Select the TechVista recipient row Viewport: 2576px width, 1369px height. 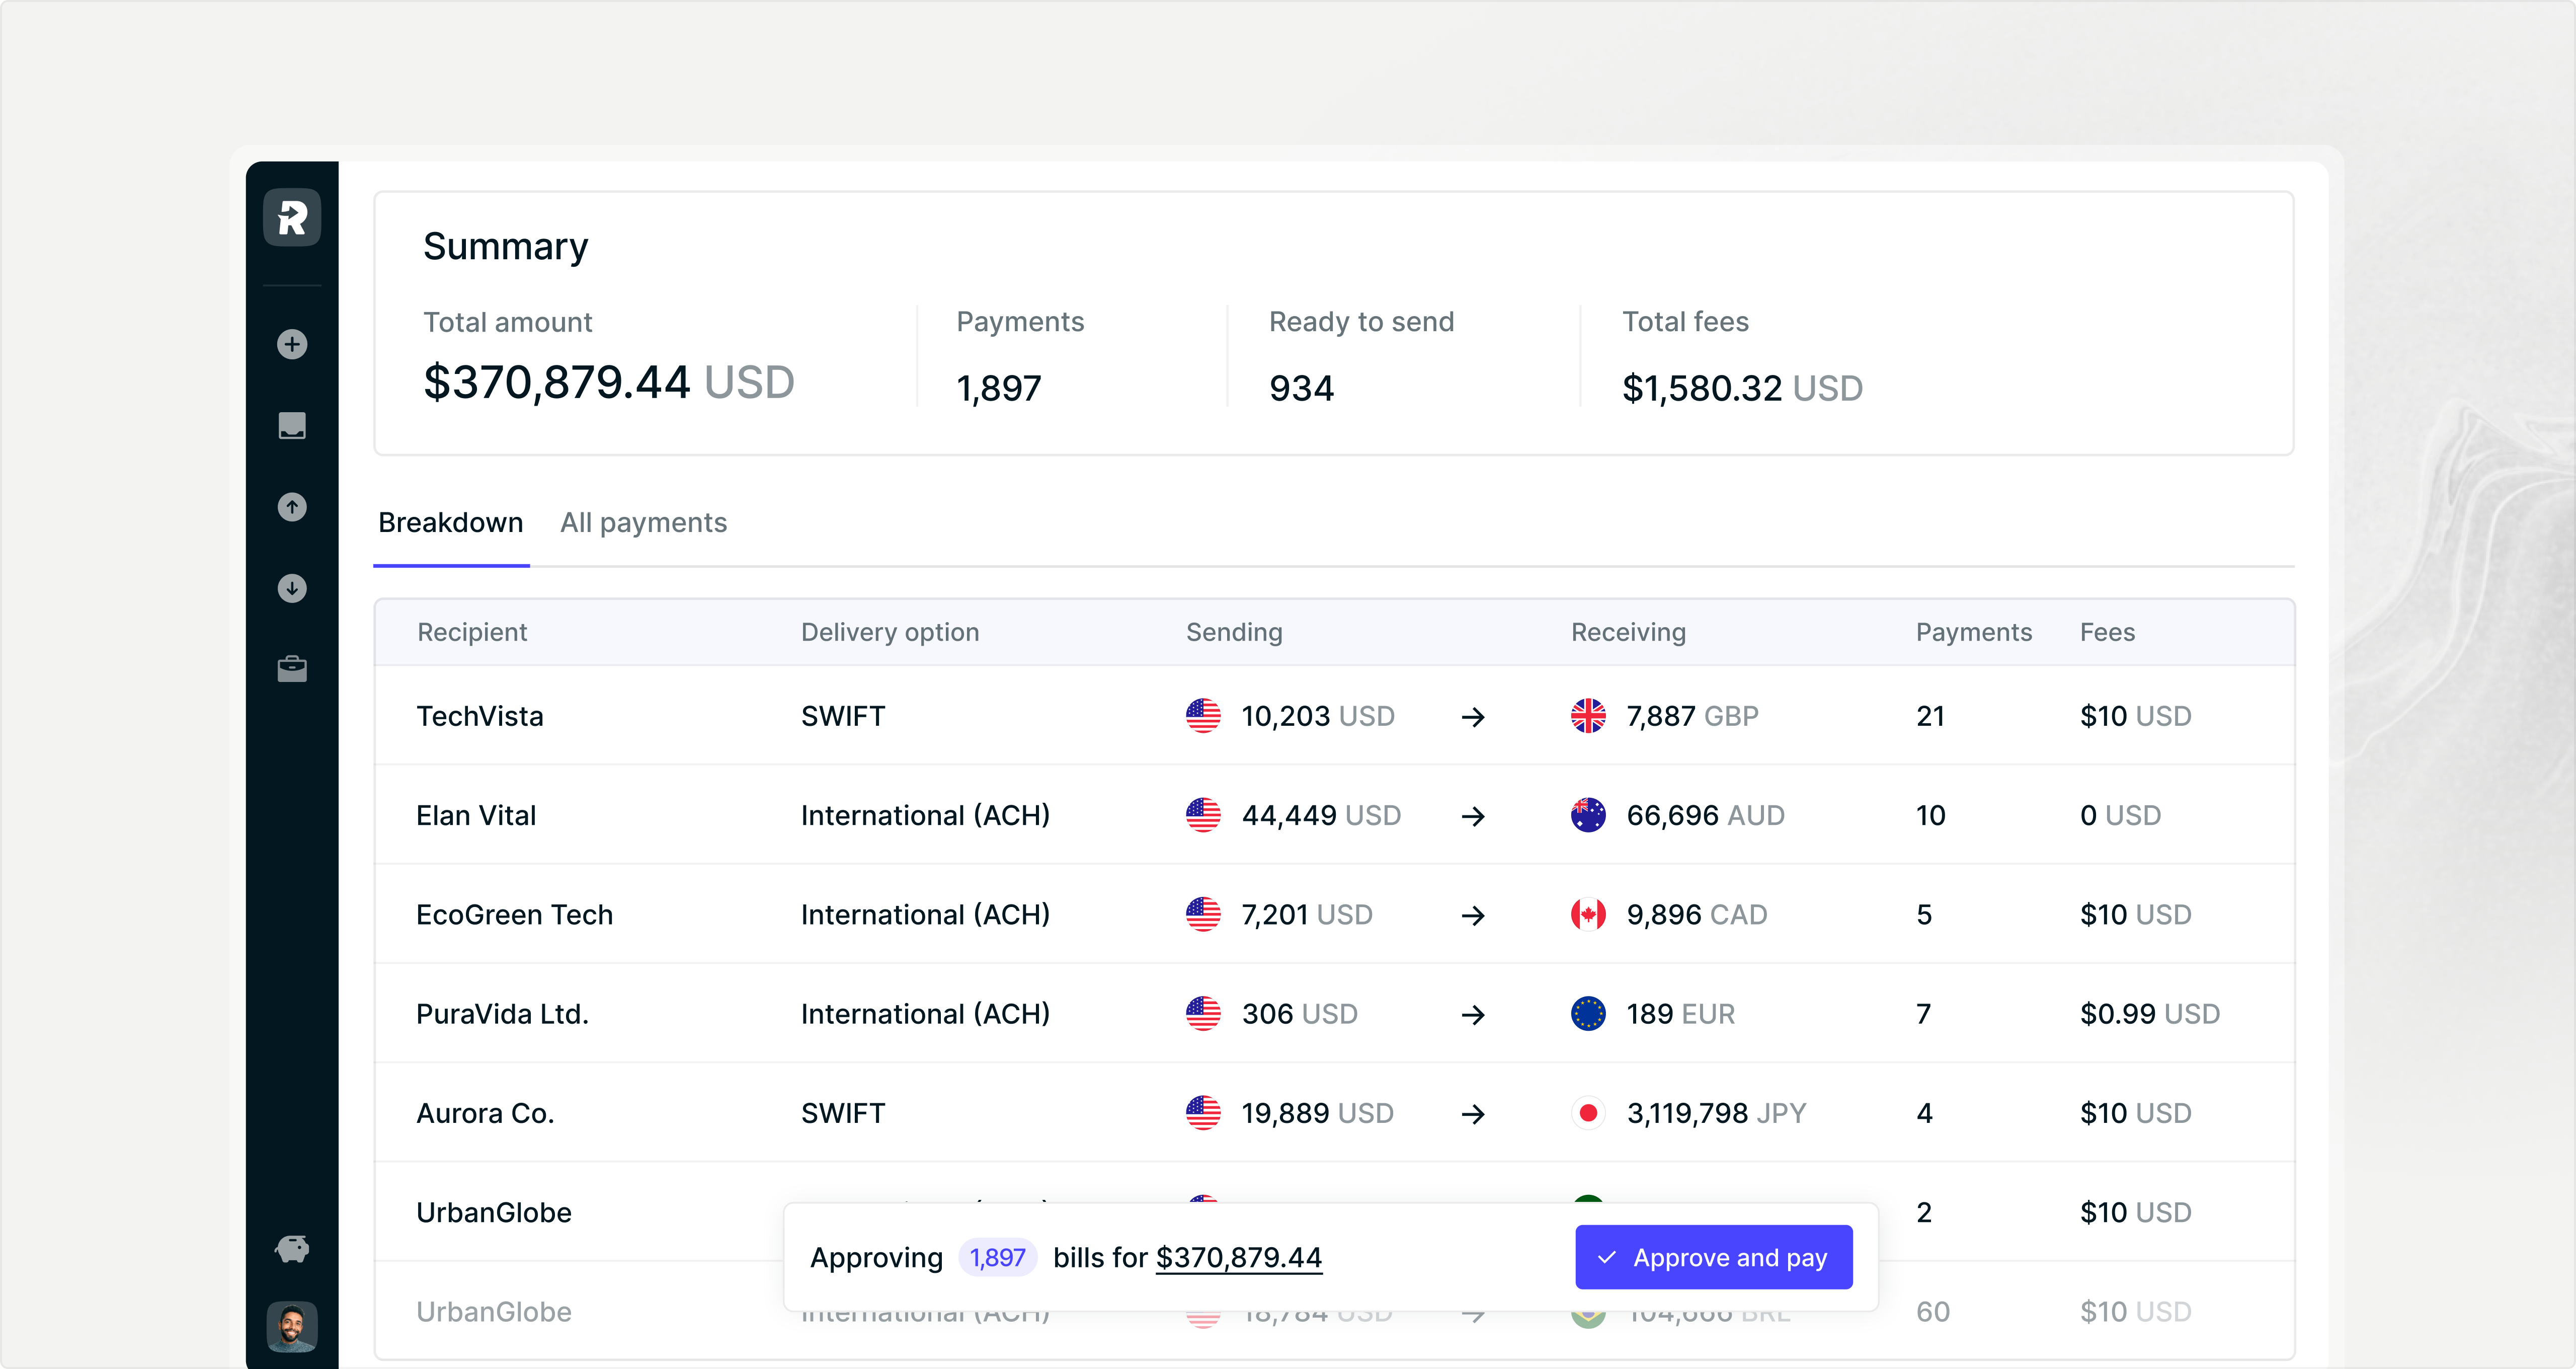pos(480,716)
